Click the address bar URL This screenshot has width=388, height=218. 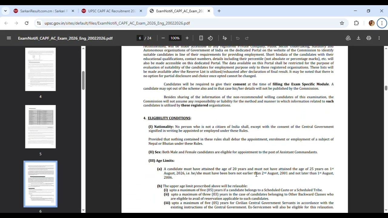coord(117,23)
